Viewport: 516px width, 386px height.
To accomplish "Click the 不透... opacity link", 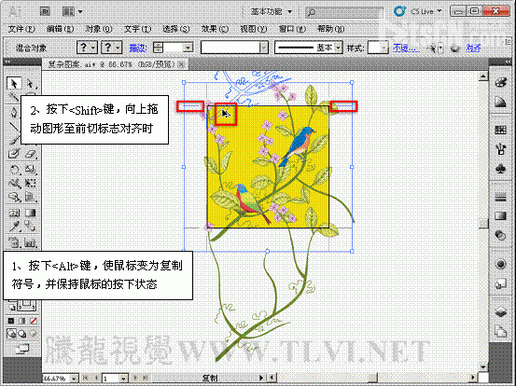I will click(406, 48).
